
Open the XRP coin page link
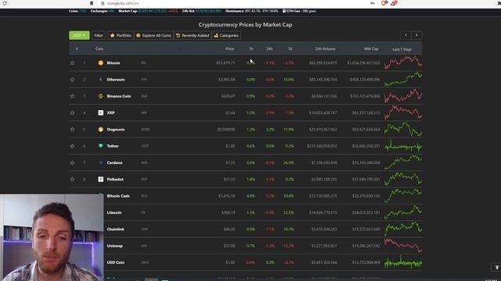[110, 112]
